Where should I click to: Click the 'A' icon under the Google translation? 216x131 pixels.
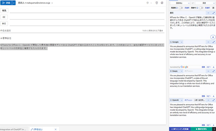(214, 67)
